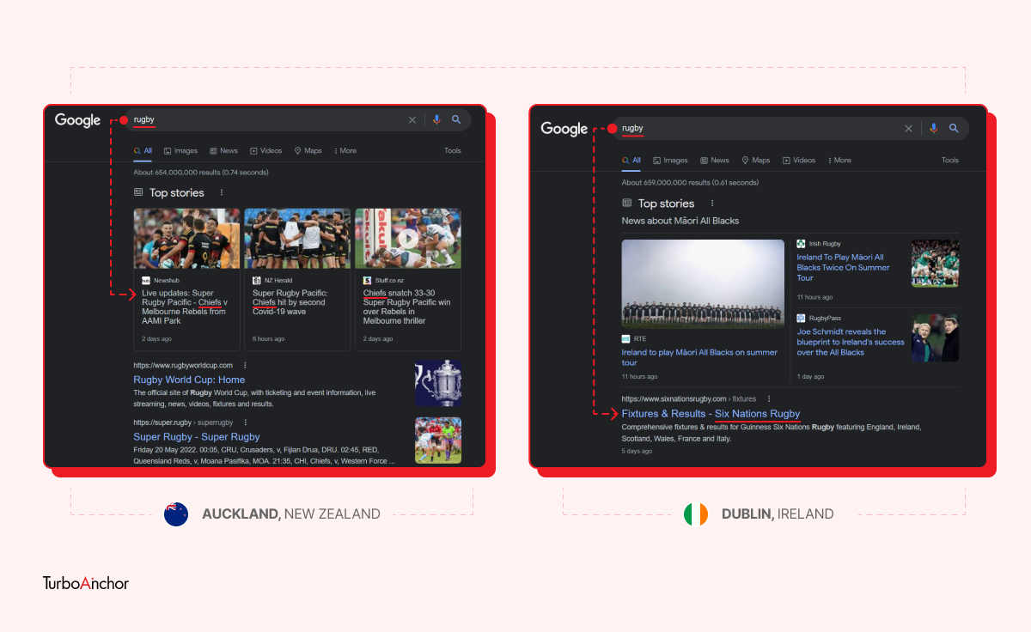This screenshot has height=632, width=1031.
Task: Open Irish Rugby story about Māori All Blacks twice
Action: pyautogui.click(x=844, y=267)
